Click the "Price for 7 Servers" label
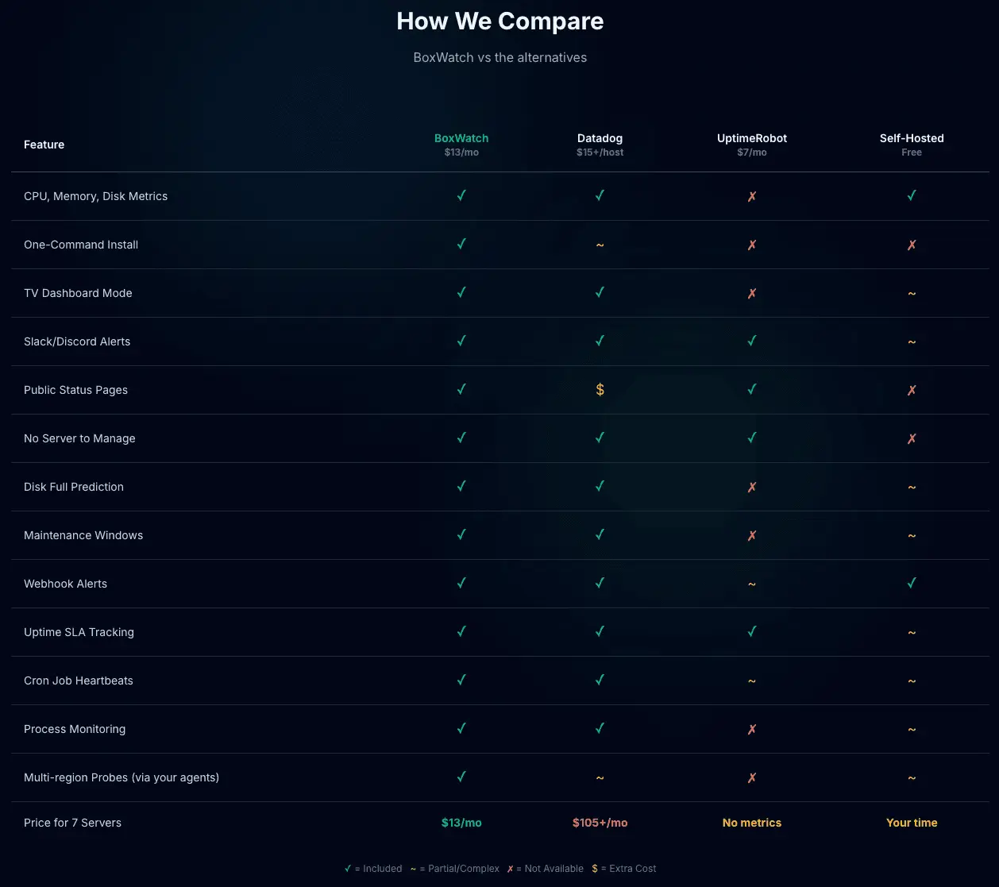This screenshot has height=887, width=999. click(72, 823)
